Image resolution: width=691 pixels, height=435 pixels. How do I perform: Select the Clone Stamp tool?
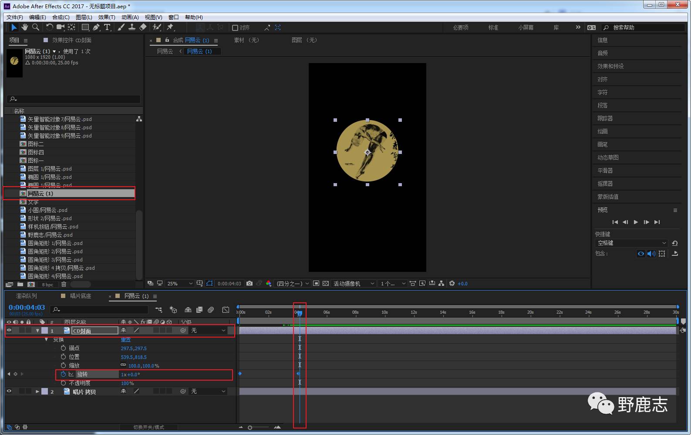[131, 27]
